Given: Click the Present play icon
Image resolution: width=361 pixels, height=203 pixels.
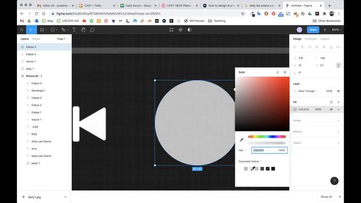Looking at the screenshot, I should pos(325,30).
